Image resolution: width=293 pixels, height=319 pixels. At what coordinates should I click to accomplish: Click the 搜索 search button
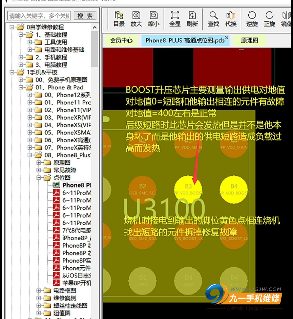pos(85,16)
